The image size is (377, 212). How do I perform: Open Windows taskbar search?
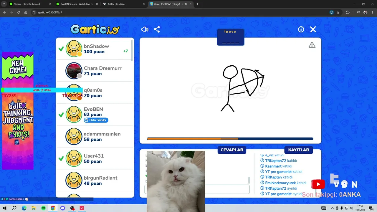click(14, 208)
